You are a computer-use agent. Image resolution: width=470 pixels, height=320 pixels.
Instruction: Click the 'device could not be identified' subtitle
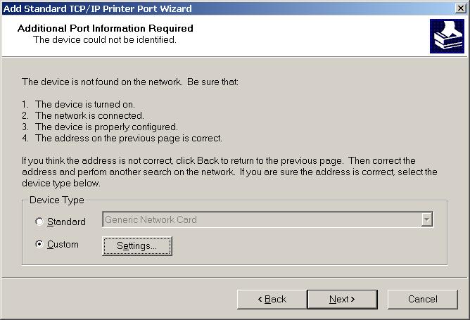point(104,39)
